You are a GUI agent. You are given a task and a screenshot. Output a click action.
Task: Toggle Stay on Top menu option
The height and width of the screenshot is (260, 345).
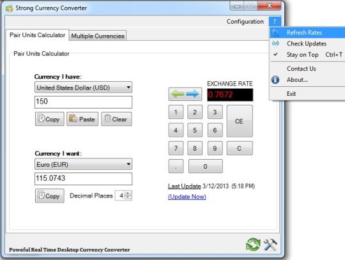[x=308, y=54]
